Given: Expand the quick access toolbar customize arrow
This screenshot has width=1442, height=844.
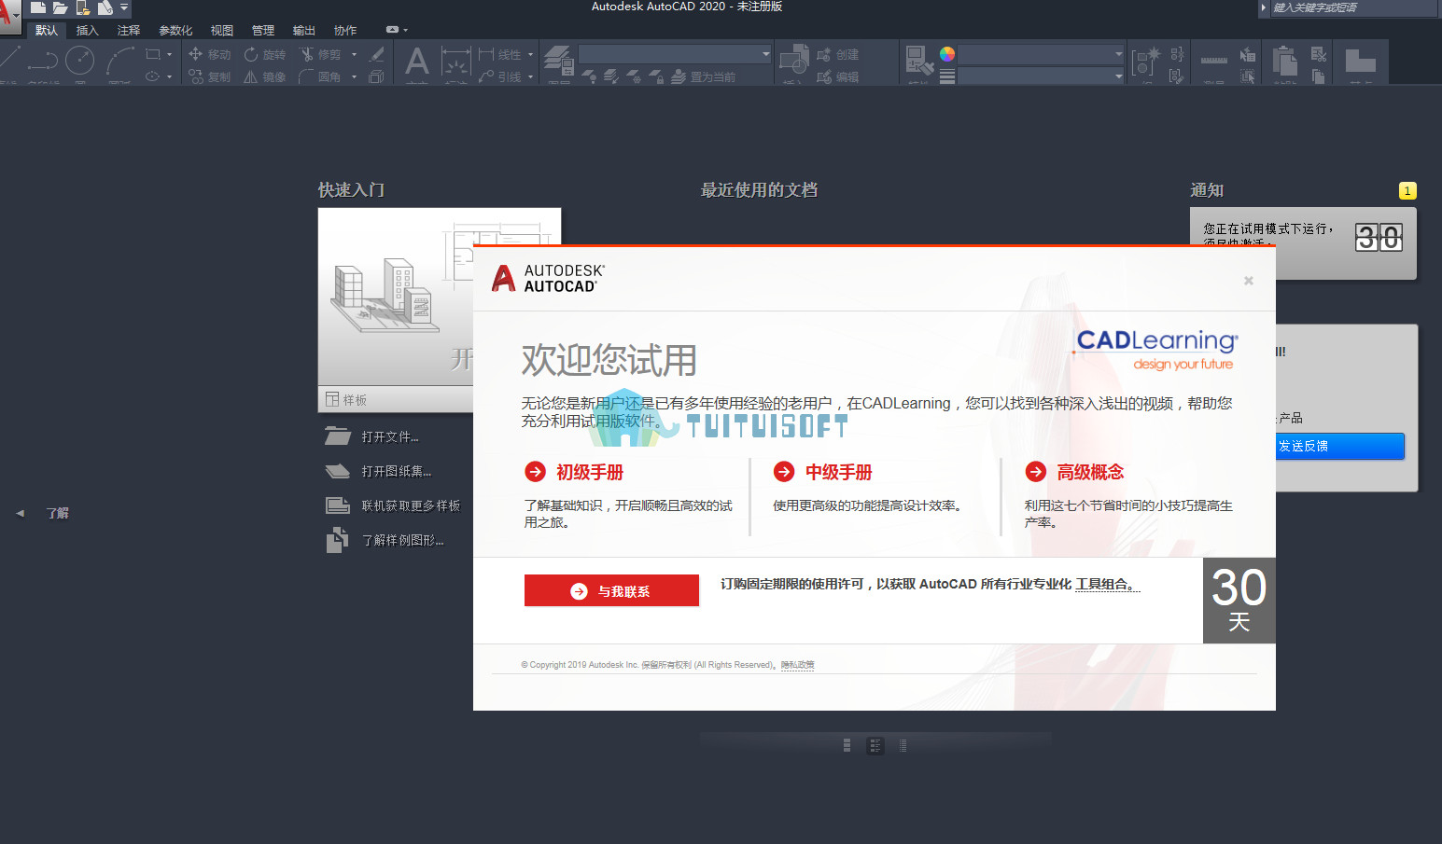Looking at the screenshot, I should 124,7.
